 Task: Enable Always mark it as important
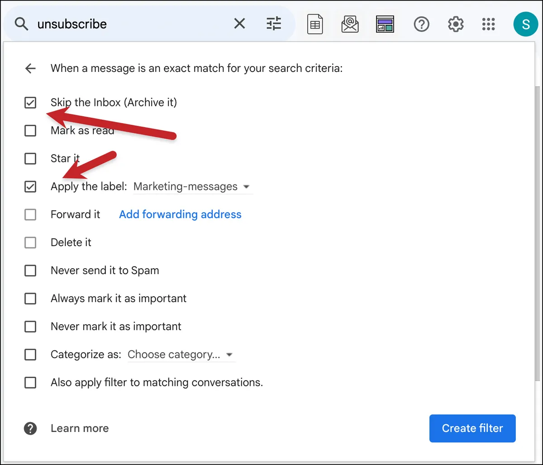point(30,299)
